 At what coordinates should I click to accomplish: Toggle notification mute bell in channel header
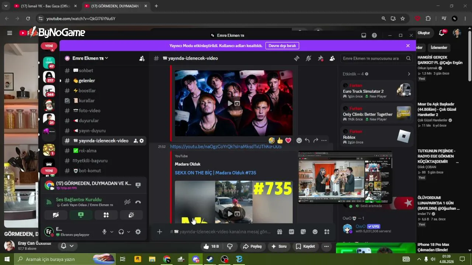point(309,58)
